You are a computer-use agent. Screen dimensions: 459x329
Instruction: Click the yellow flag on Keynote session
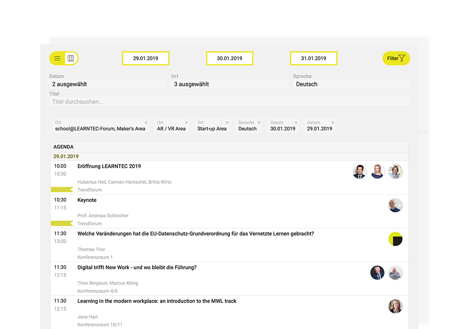pos(62,223)
